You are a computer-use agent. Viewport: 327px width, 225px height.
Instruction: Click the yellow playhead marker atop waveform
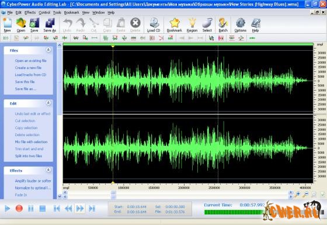coord(113,46)
